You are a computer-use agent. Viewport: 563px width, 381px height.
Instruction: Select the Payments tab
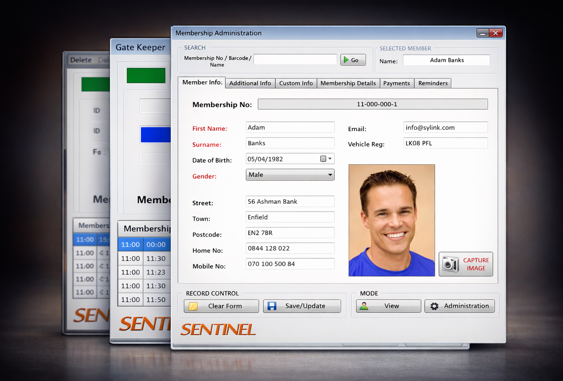(396, 83)
